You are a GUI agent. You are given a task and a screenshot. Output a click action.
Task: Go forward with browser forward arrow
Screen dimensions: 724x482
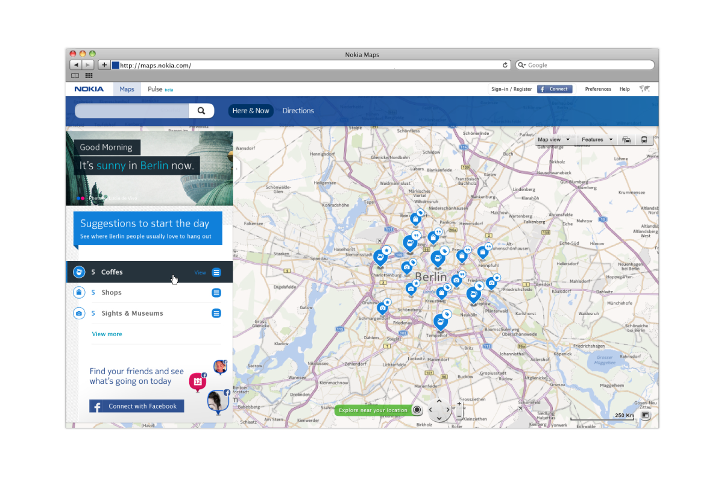pos(88,65)
